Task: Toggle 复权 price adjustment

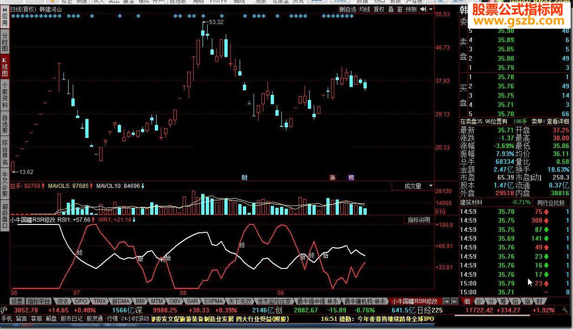Action: point(380,9)
